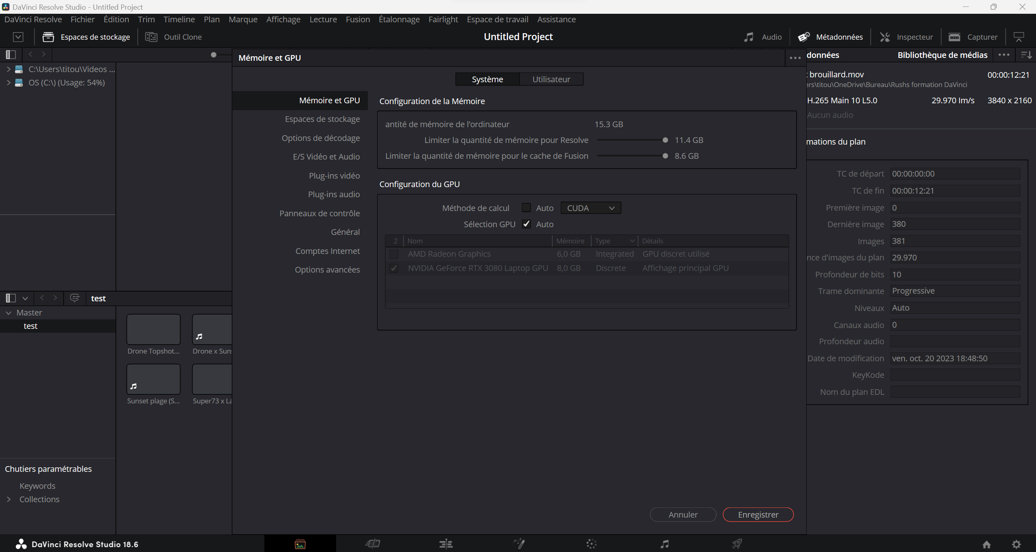Go to the Project Manager home icon
Image resolution: width=1036 pixels, height=552 pixels.
coord(987,544)
